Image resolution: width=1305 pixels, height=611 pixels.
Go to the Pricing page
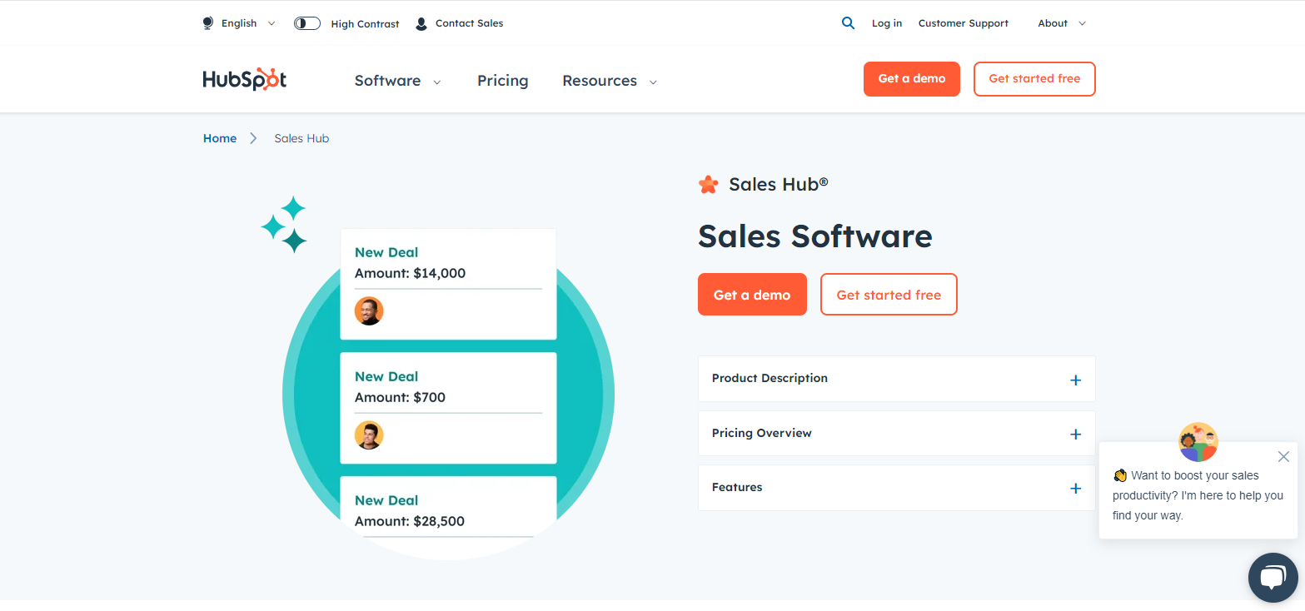pos(503,81)
